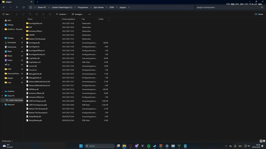Open Spotify from the taskbar
This screenshot has width=266, height=149.
pyautogui.click(x=149, y=146)
